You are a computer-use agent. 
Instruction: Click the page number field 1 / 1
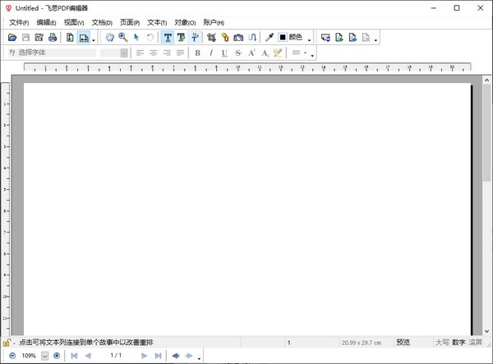pyautogui.click(x=116, y=356)
